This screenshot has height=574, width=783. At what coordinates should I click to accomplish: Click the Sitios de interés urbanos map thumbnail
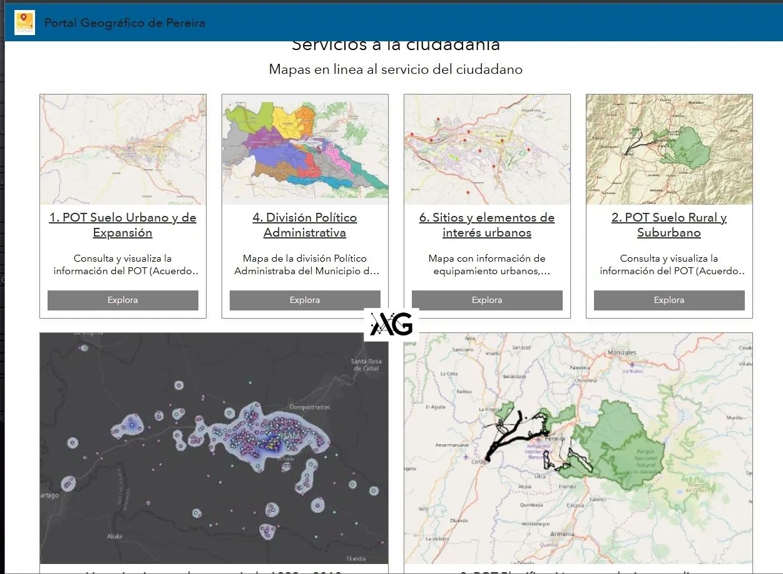coord(486,149)
